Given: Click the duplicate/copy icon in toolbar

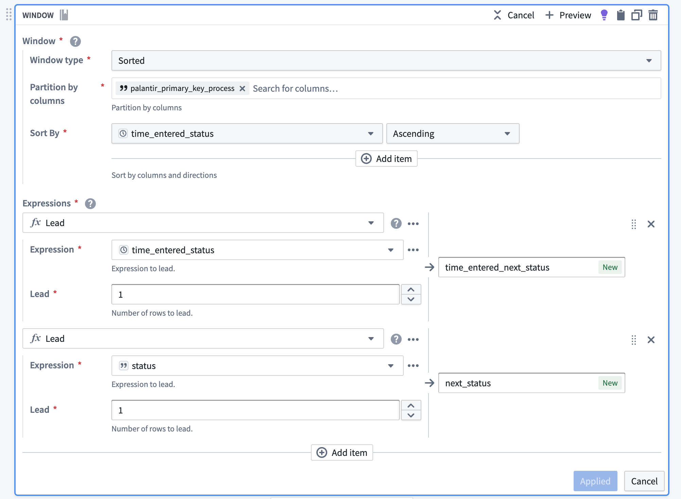Looking at the screenshot, I should pyautogui.click(x=635, y=14).
